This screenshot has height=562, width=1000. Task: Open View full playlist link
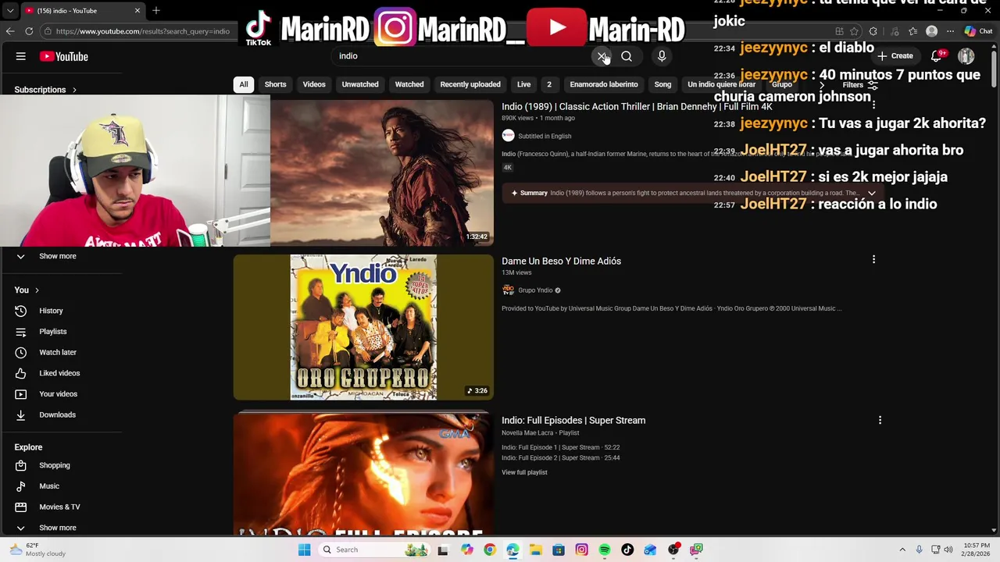point(524,472)
